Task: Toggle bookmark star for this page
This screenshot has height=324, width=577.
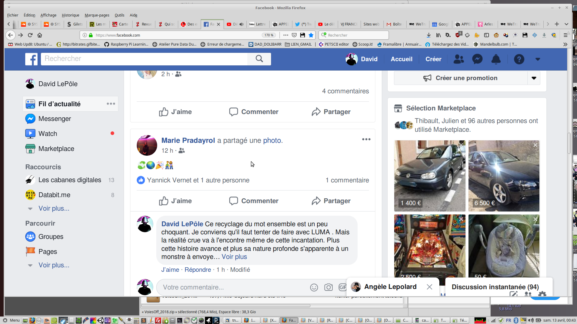Action: 311,35
